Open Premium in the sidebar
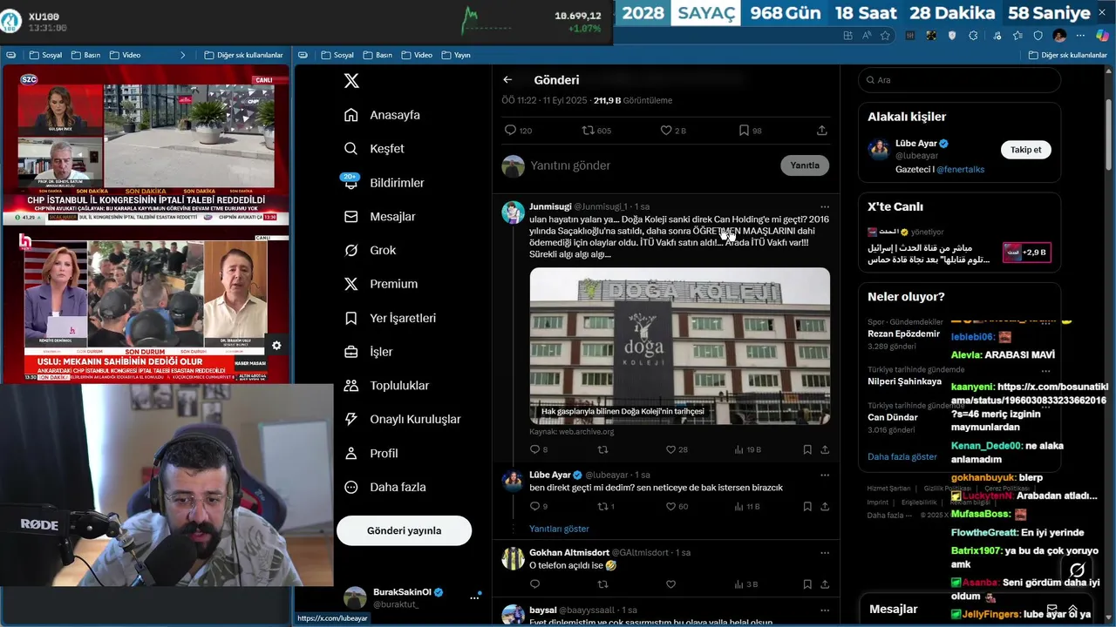This screenshot has width=1116, height=627. [382, 284]
